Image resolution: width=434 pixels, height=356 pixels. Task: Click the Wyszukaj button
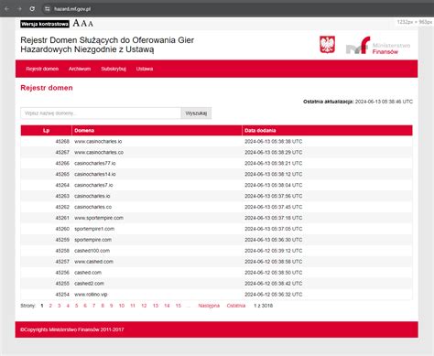[196, 113]
